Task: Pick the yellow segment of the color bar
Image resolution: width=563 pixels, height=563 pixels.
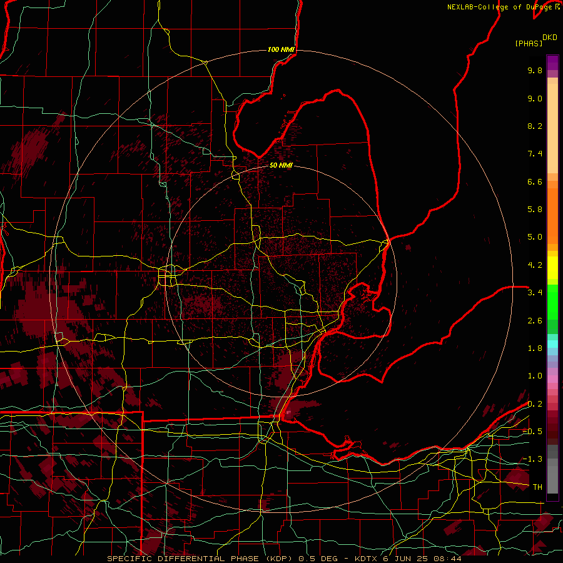Action: 552,268
